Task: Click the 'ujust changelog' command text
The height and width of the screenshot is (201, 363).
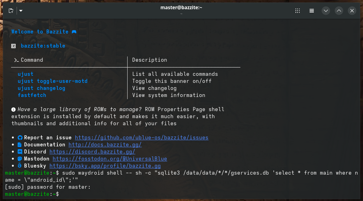Action: click(x=41, y=88)
